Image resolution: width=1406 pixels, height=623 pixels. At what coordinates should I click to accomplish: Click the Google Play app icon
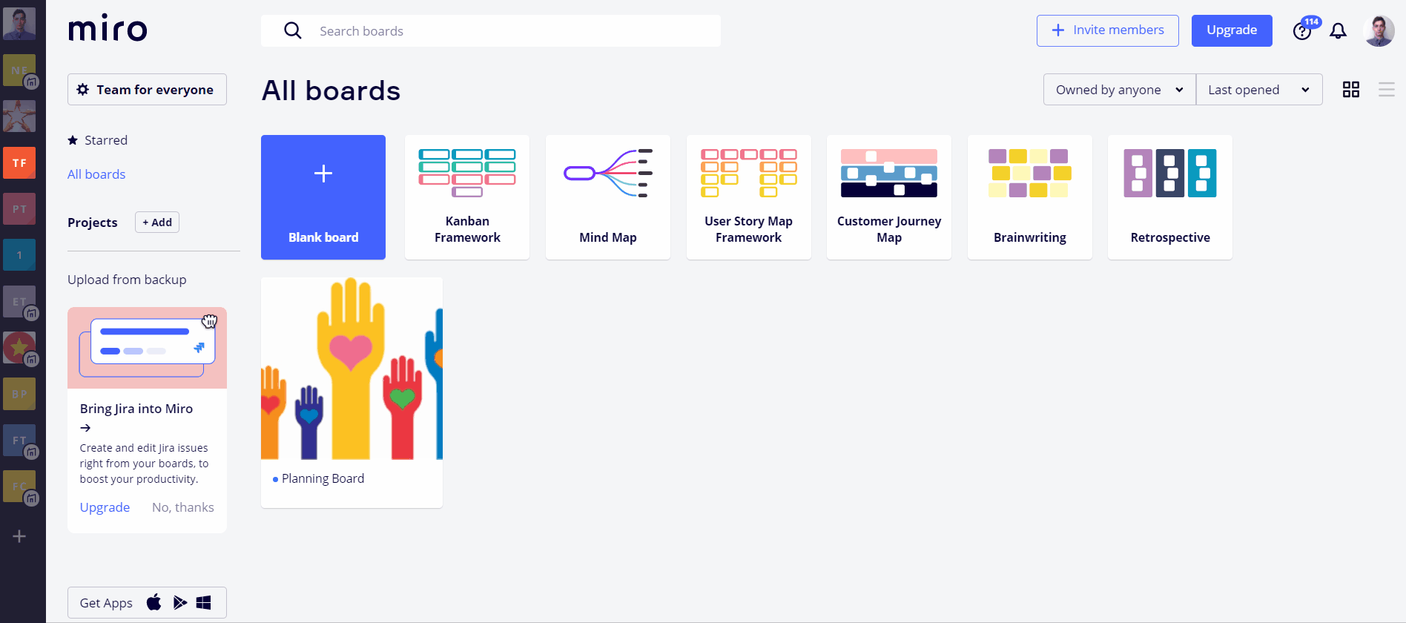[x=179, y=602]
